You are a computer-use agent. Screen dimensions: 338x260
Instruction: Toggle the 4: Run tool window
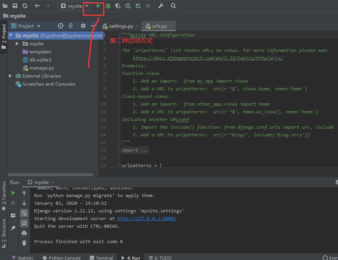pyautogui.click(x=130, y=257)
